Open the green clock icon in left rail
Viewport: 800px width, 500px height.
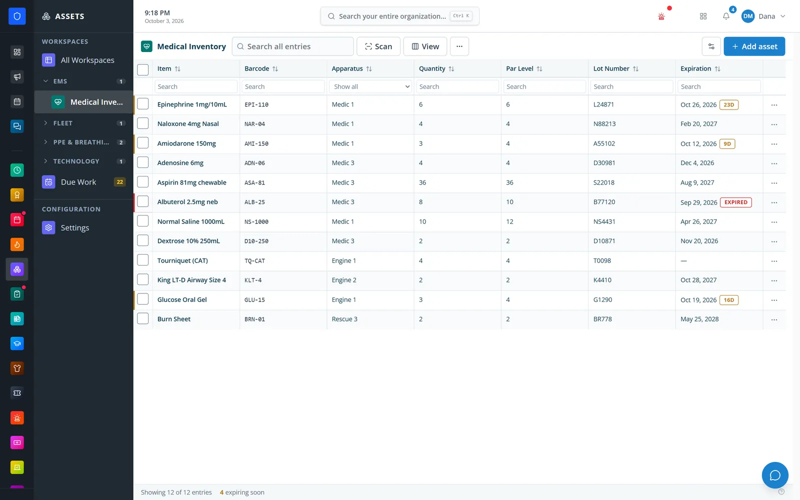[17, 170]
